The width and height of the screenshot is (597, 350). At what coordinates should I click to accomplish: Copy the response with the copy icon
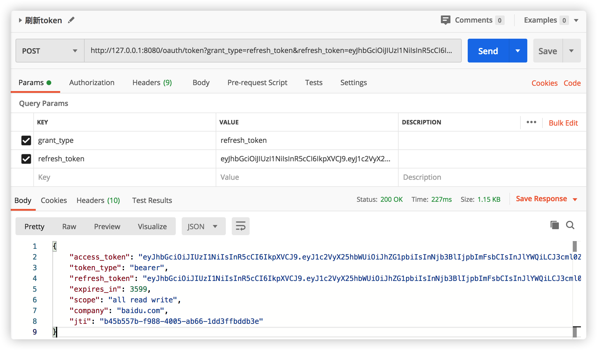coord(554,225)
